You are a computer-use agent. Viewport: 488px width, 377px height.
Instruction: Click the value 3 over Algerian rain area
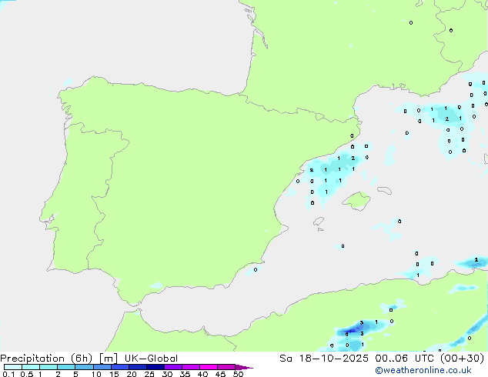(x=361, y=323)
